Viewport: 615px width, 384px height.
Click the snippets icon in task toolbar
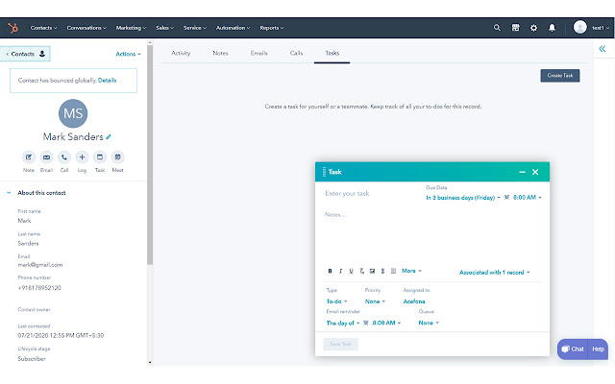[x=393, y=271]
